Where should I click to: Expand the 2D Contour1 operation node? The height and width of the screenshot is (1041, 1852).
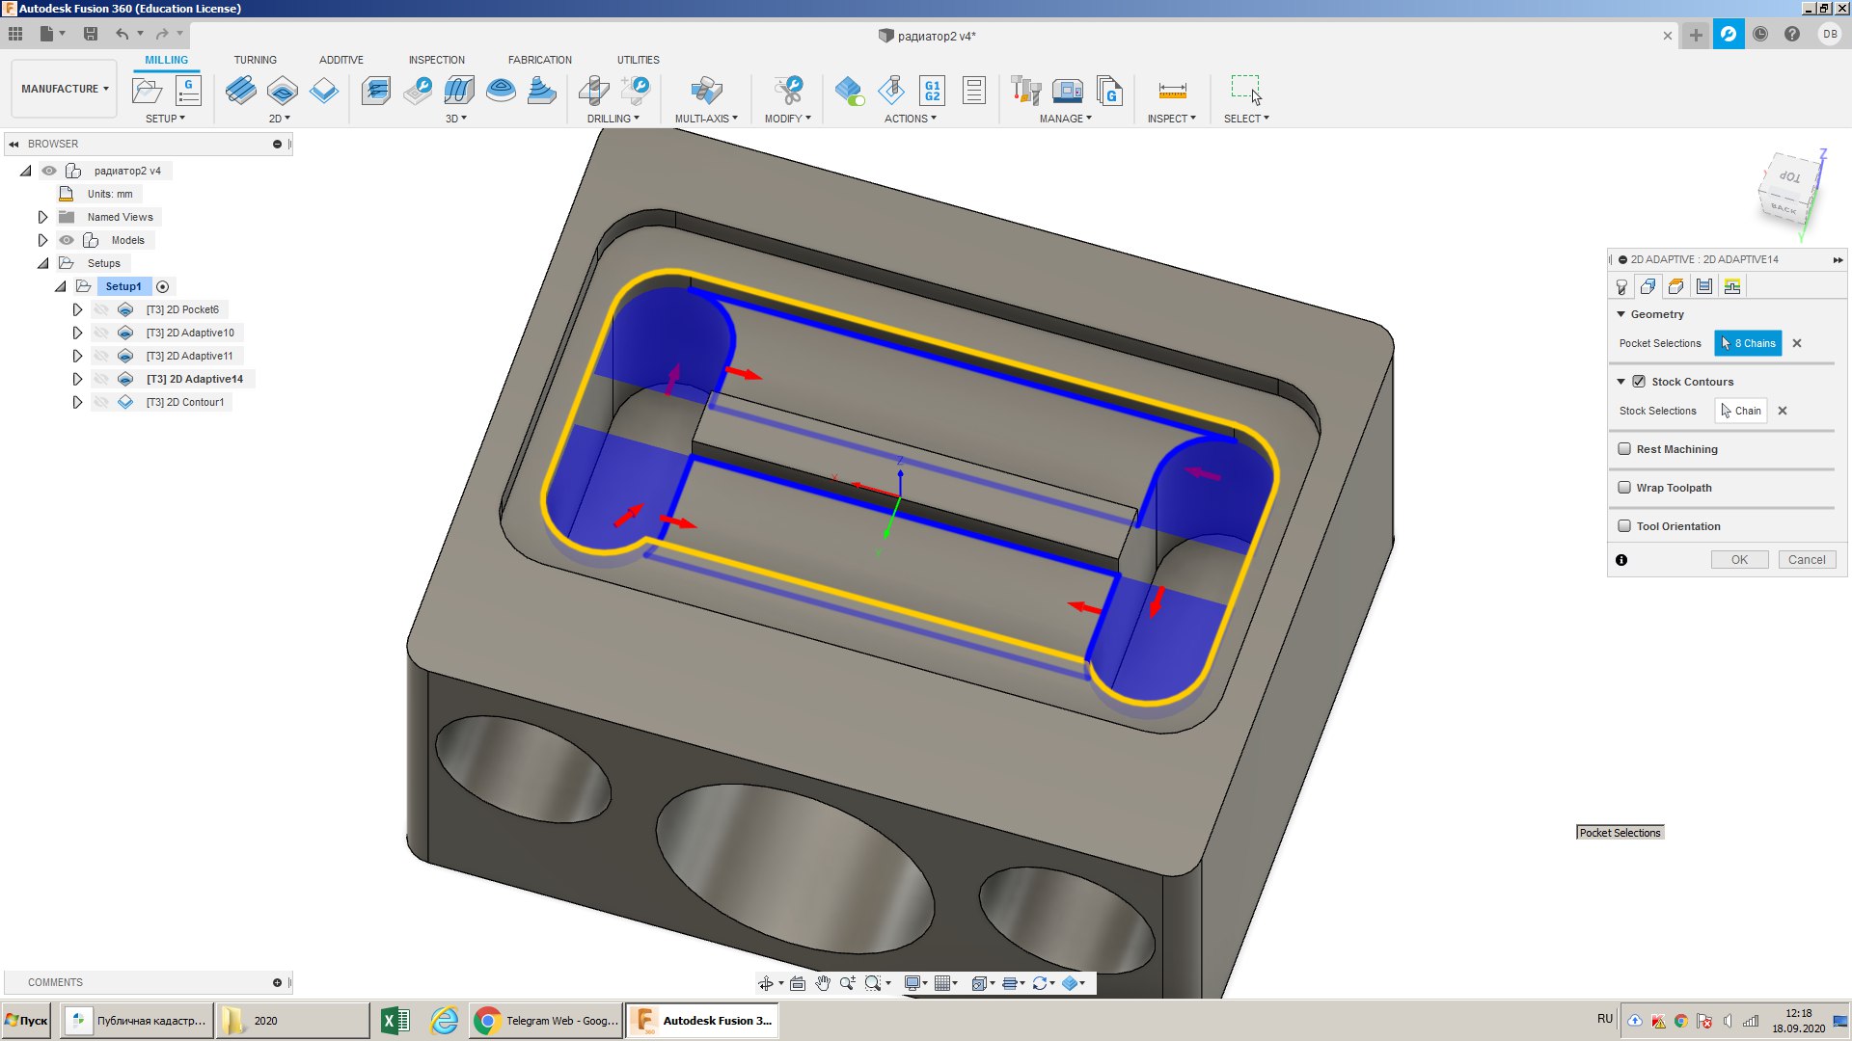coord(77,402)
